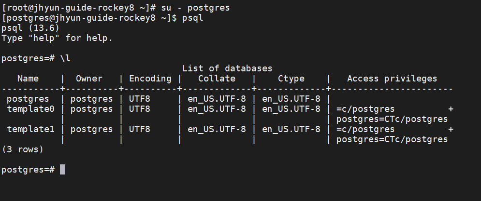The height and width of the screenshot is (201, 481).
Task: Click the "template0" database name
Action: (30, 109)
